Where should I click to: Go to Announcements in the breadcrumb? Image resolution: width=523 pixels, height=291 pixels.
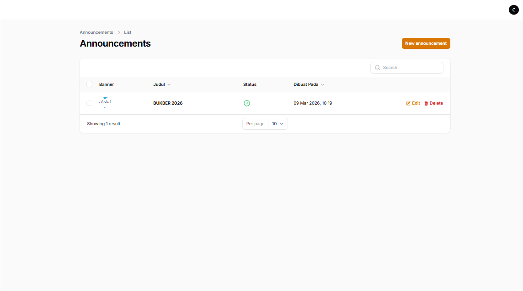point(96,32)
